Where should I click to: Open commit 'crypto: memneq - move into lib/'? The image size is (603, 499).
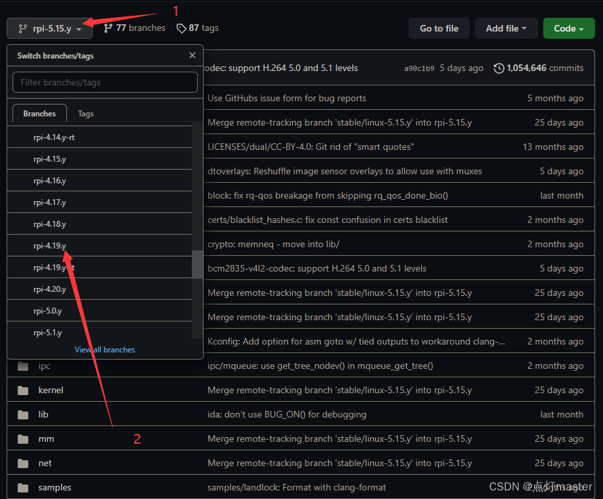coord(273,244)
